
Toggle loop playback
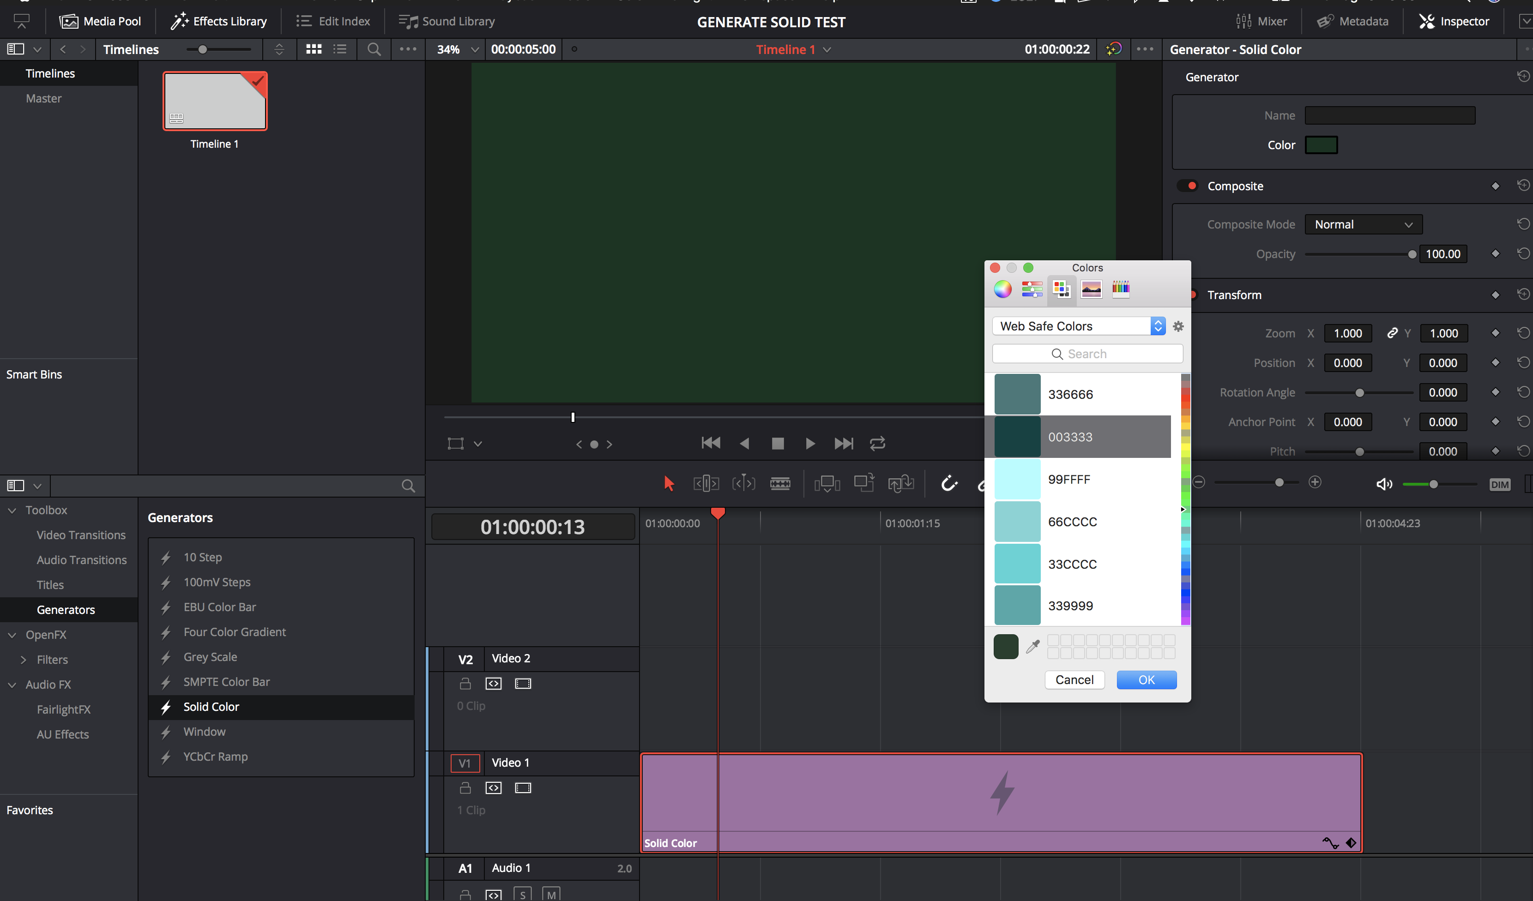coord(877,443)
